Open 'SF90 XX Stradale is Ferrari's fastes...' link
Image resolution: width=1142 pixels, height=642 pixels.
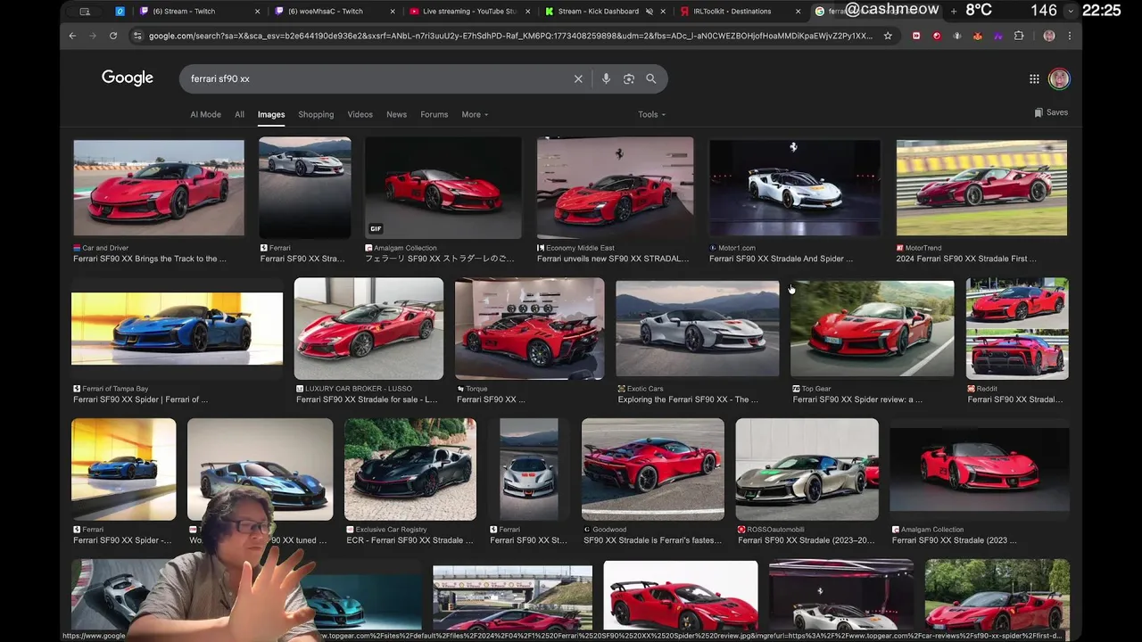pyautogui.click(x=654, y=540)
